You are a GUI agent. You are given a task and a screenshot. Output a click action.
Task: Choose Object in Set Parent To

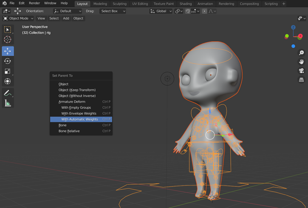point(81,84)
